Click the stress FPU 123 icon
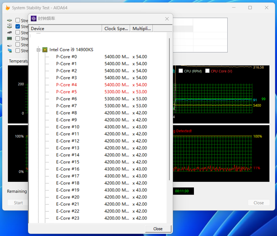This screenshot has width=277, height=236. (9, 26)
